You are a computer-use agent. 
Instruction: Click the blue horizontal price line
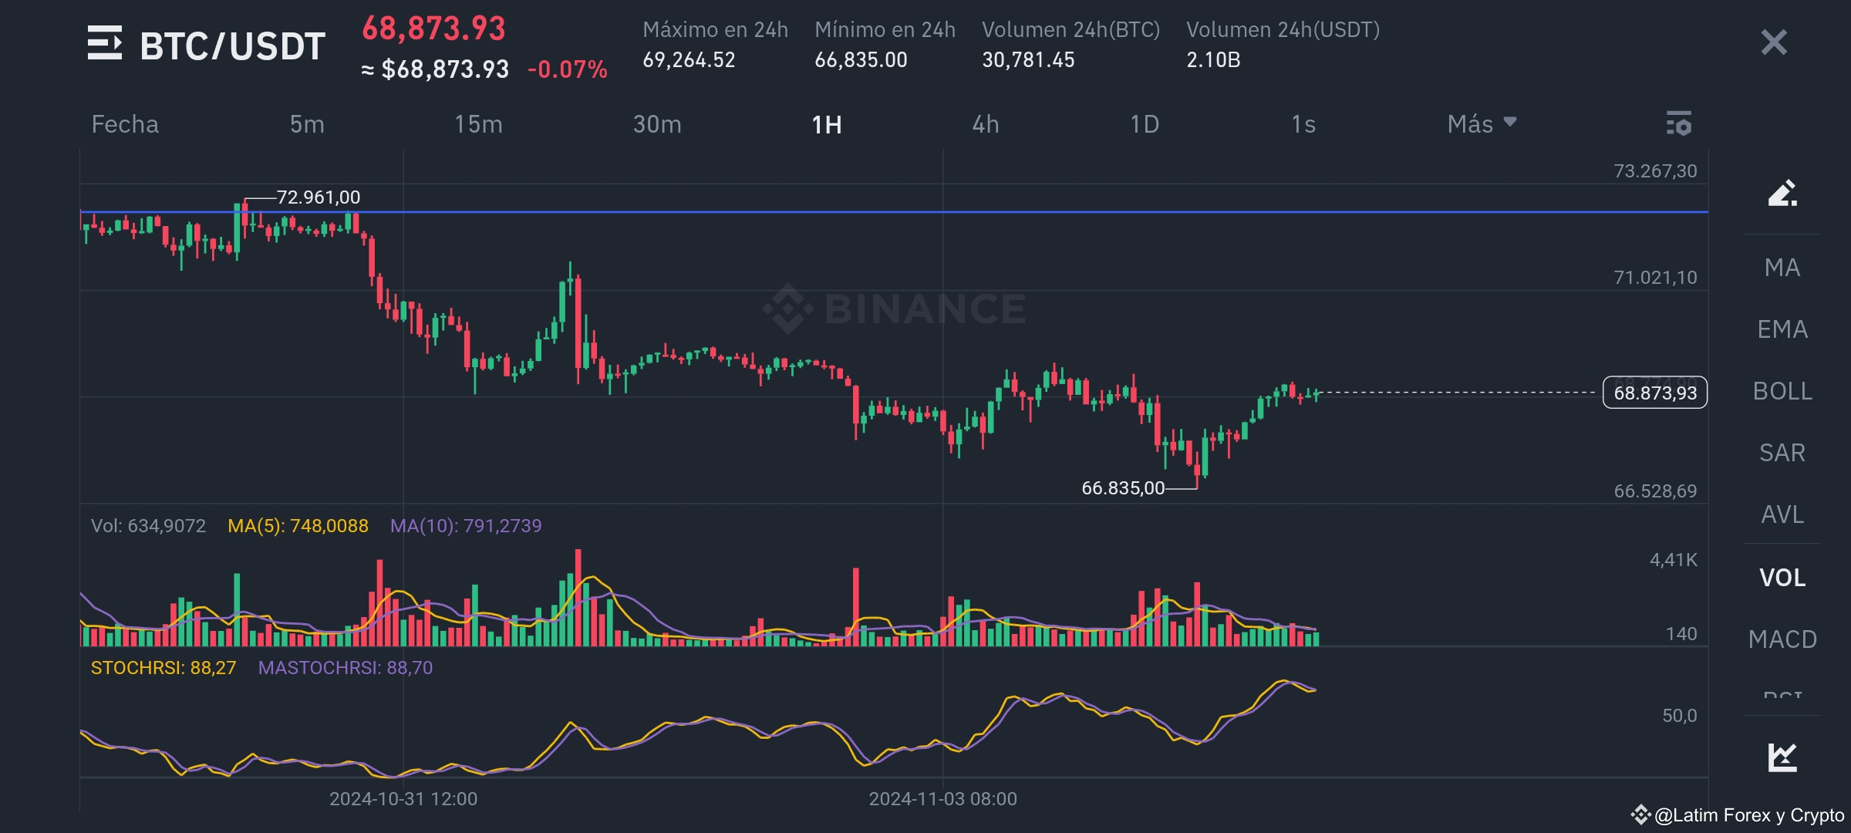coord(895,211)
